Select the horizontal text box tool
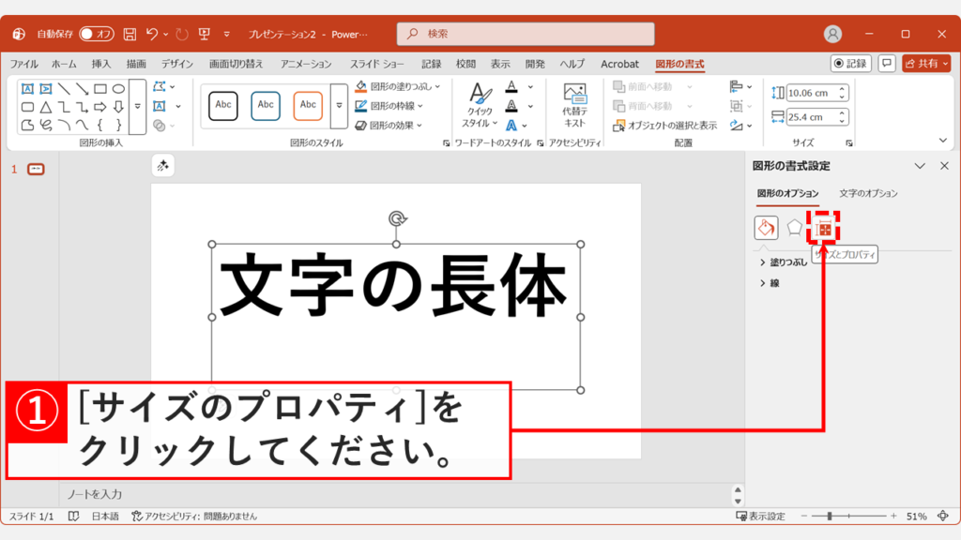The height and width of the screenshot is (540, 961). (29, 89)
